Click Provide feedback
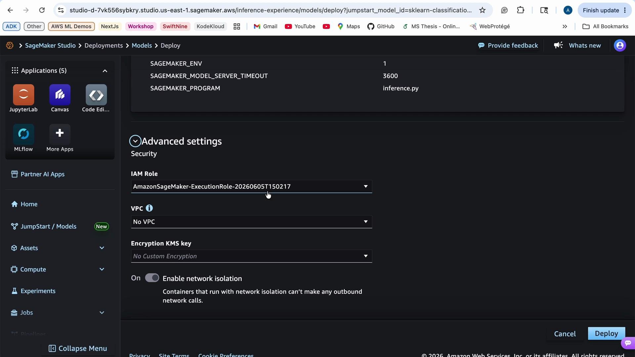 click(508, 46)
